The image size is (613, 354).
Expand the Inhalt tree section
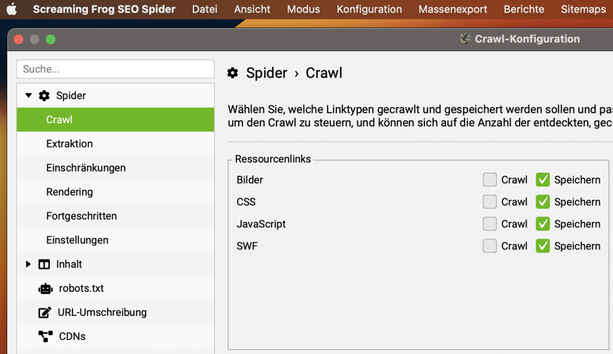[28, 264]
